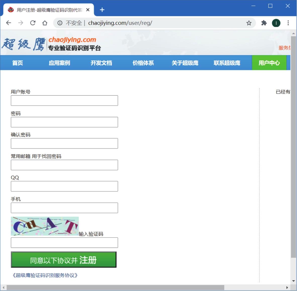
Task: Click the browser back arrow
Action: click(9, 23)
